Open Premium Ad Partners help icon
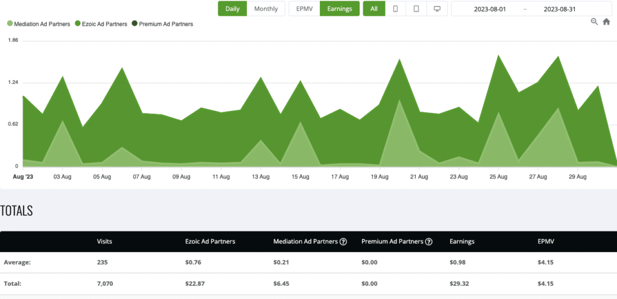The image size is (617, 299). (x=429, y=242)
